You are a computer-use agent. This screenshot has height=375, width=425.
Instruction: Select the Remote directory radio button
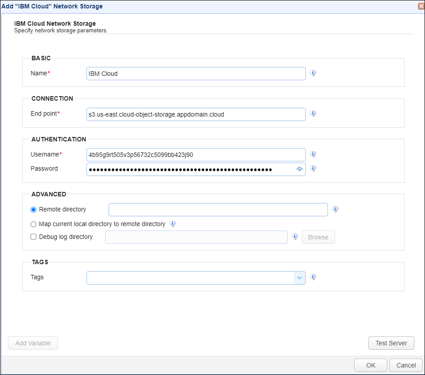pos(33,210)
